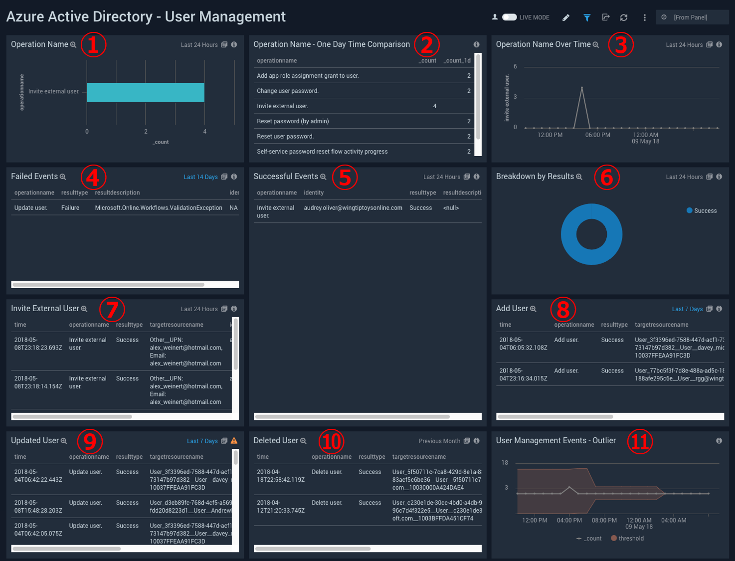Open info icon on Invite External User panel
This screenshot has width=735, height=561.
pyautogui.click(x=234, y=309)
